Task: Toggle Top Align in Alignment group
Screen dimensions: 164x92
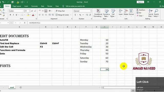Action: 40,11
